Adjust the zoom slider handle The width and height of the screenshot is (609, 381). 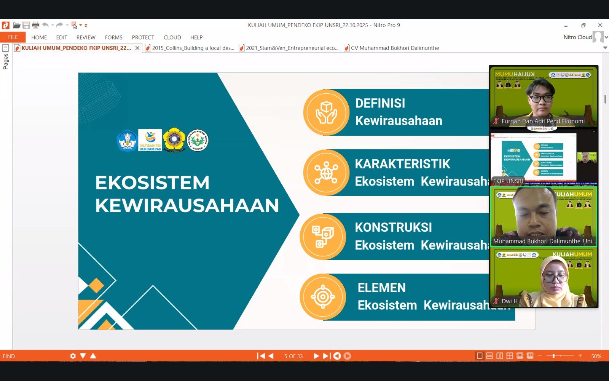coord(553,356)
